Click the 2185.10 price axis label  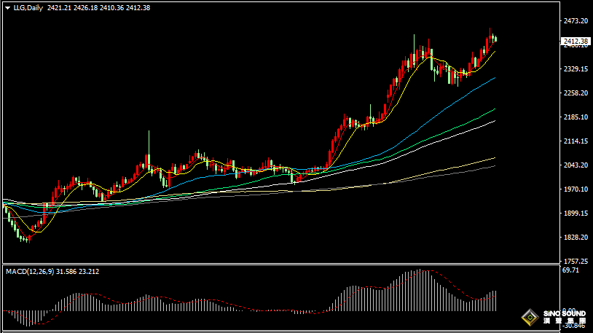click(x=576, y=117)
